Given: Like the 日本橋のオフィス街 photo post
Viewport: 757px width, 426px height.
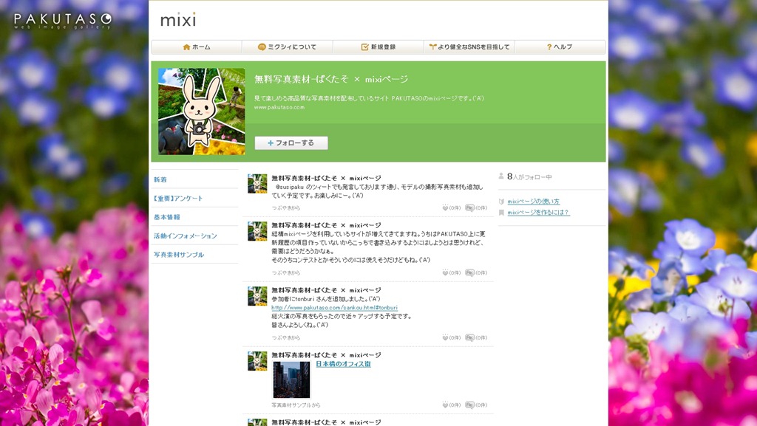Looking at the screenshot, I should (445, 405).
